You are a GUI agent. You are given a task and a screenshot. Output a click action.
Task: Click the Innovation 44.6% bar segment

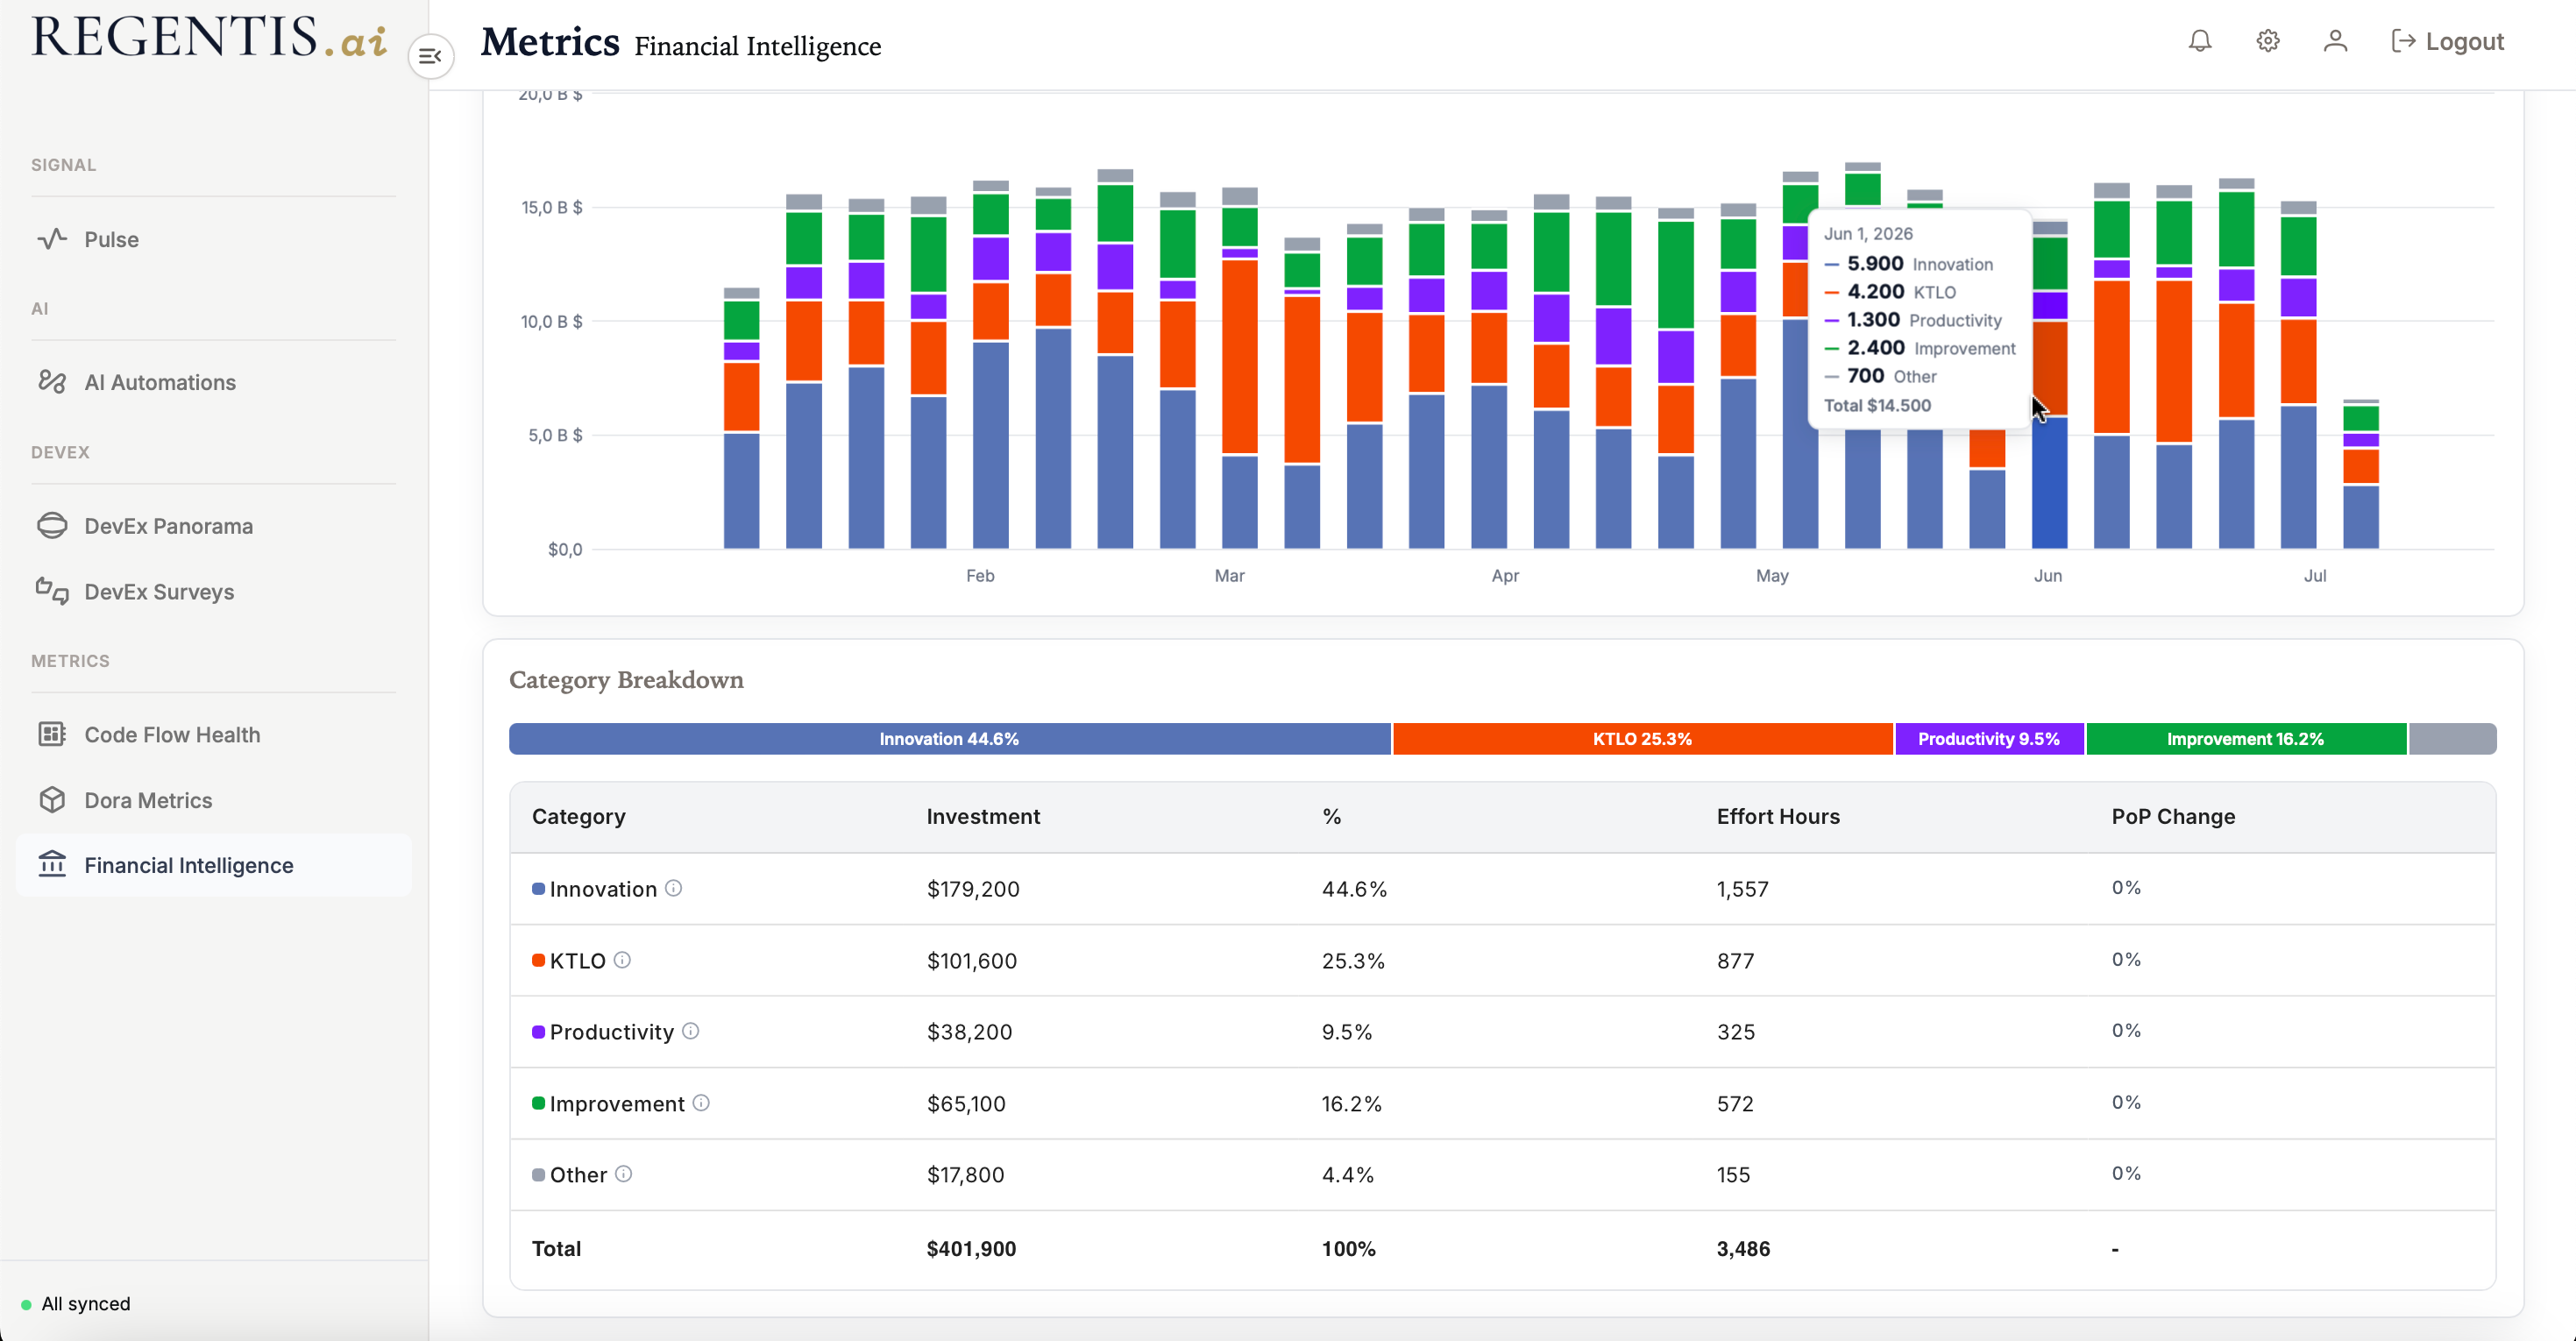950,739
